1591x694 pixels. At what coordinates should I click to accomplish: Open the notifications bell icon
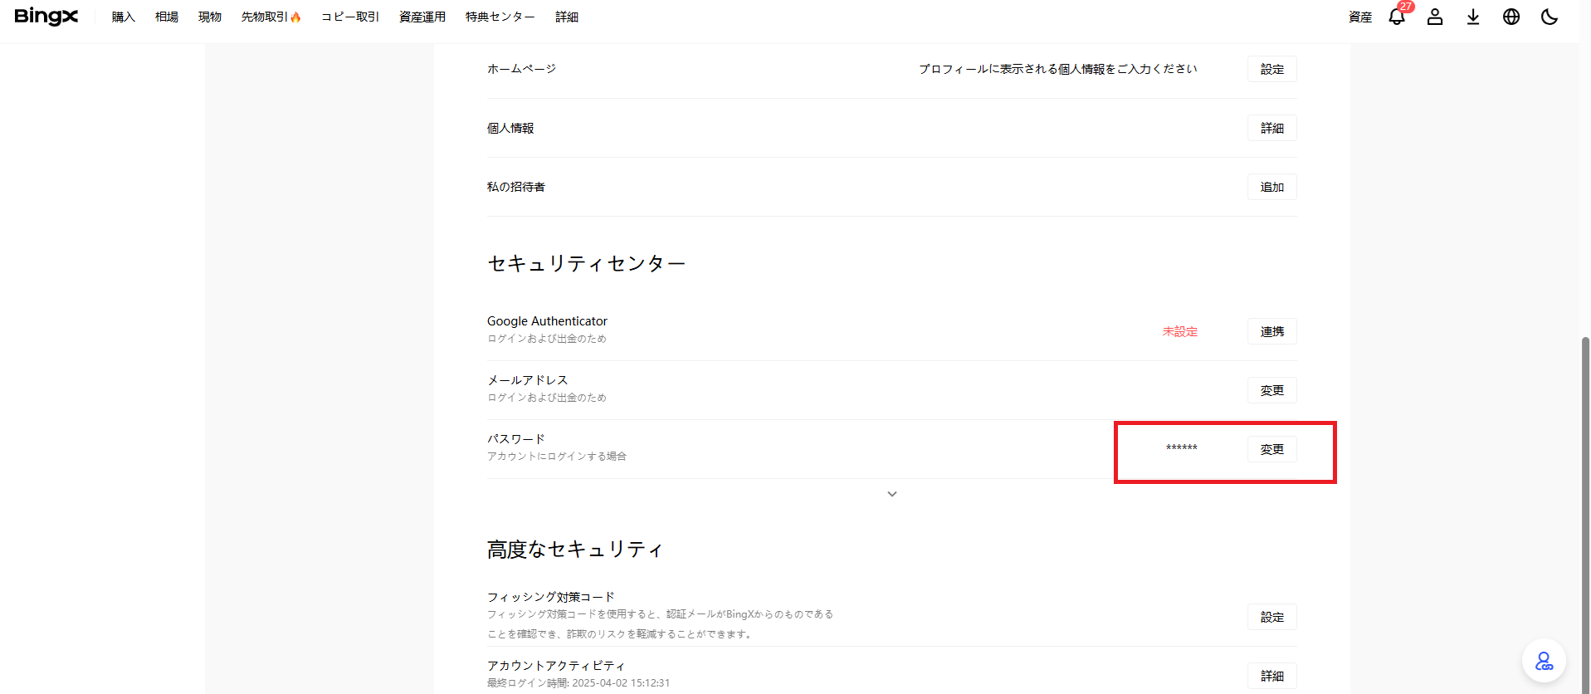pyautogui.click(x=1397, y=17)
